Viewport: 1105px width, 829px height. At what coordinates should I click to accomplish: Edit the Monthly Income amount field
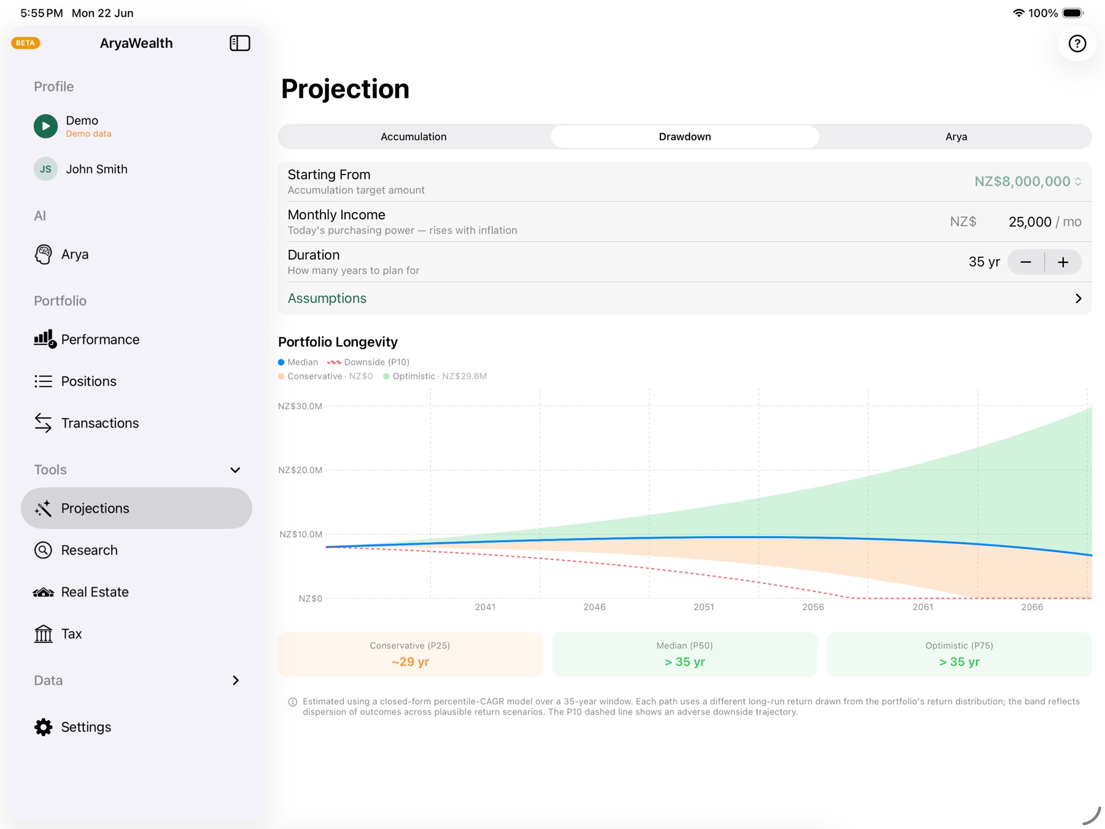pyautogui.click(x=1029, y=222)
